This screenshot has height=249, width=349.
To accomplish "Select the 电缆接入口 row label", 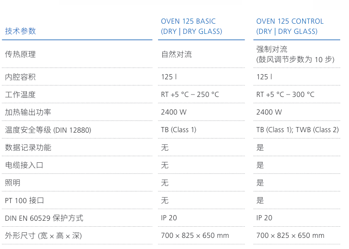I will pos(24,165).
